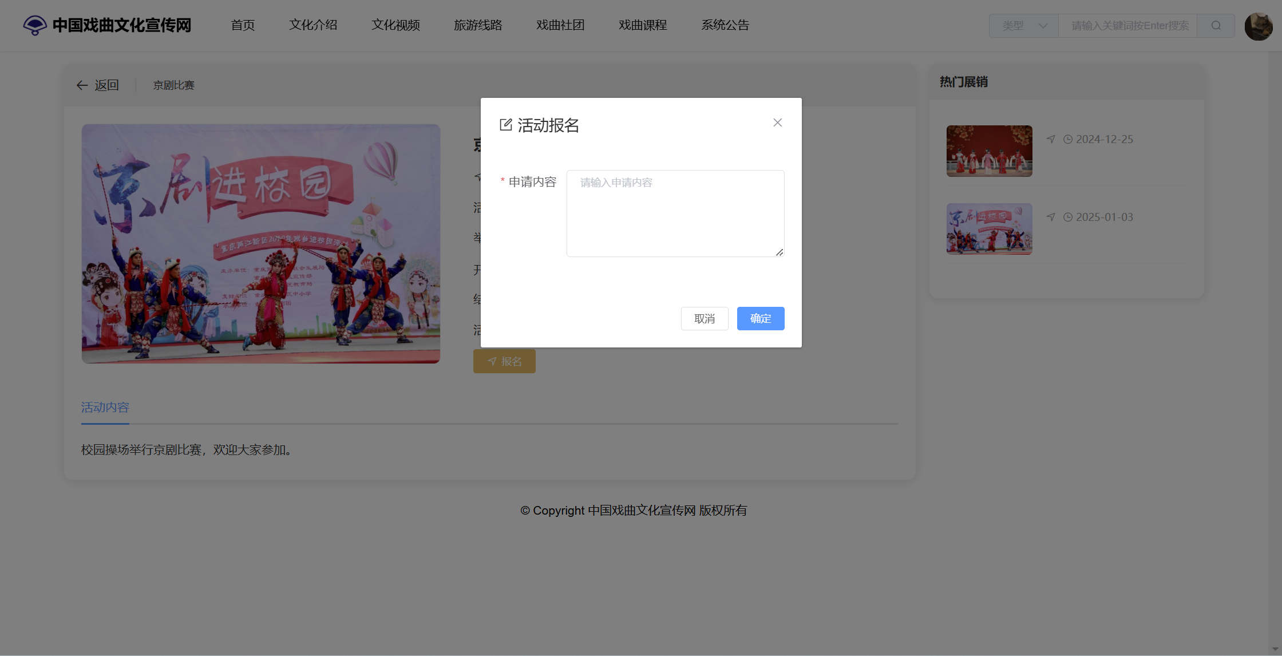
Task: Open the user avatar menu
Action: point(1258,26)
